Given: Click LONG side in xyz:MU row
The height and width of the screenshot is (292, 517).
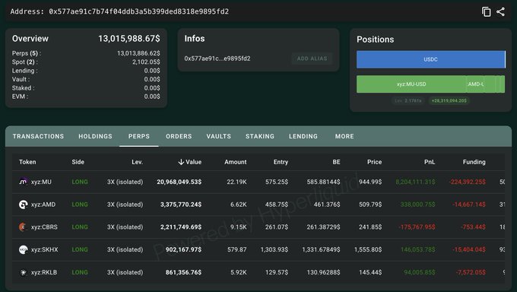Looking at the screenshot, I should (80, 182).
